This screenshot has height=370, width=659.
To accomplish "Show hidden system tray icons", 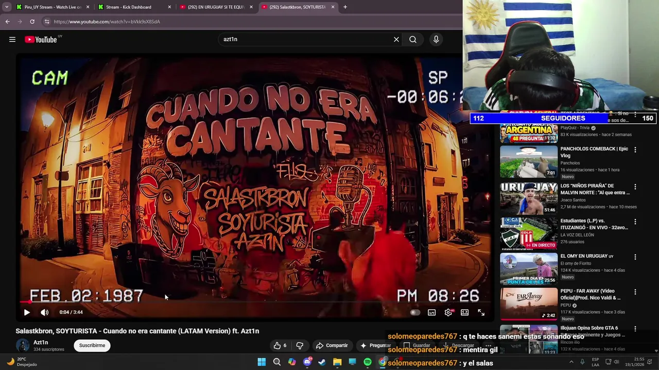I will [x=571, y=362].
